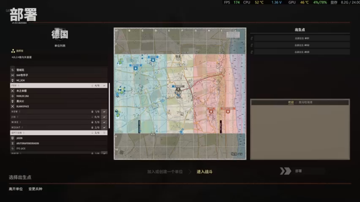
Task: Select player BLANKSPACE in the unit list
Action: point(22,106)
